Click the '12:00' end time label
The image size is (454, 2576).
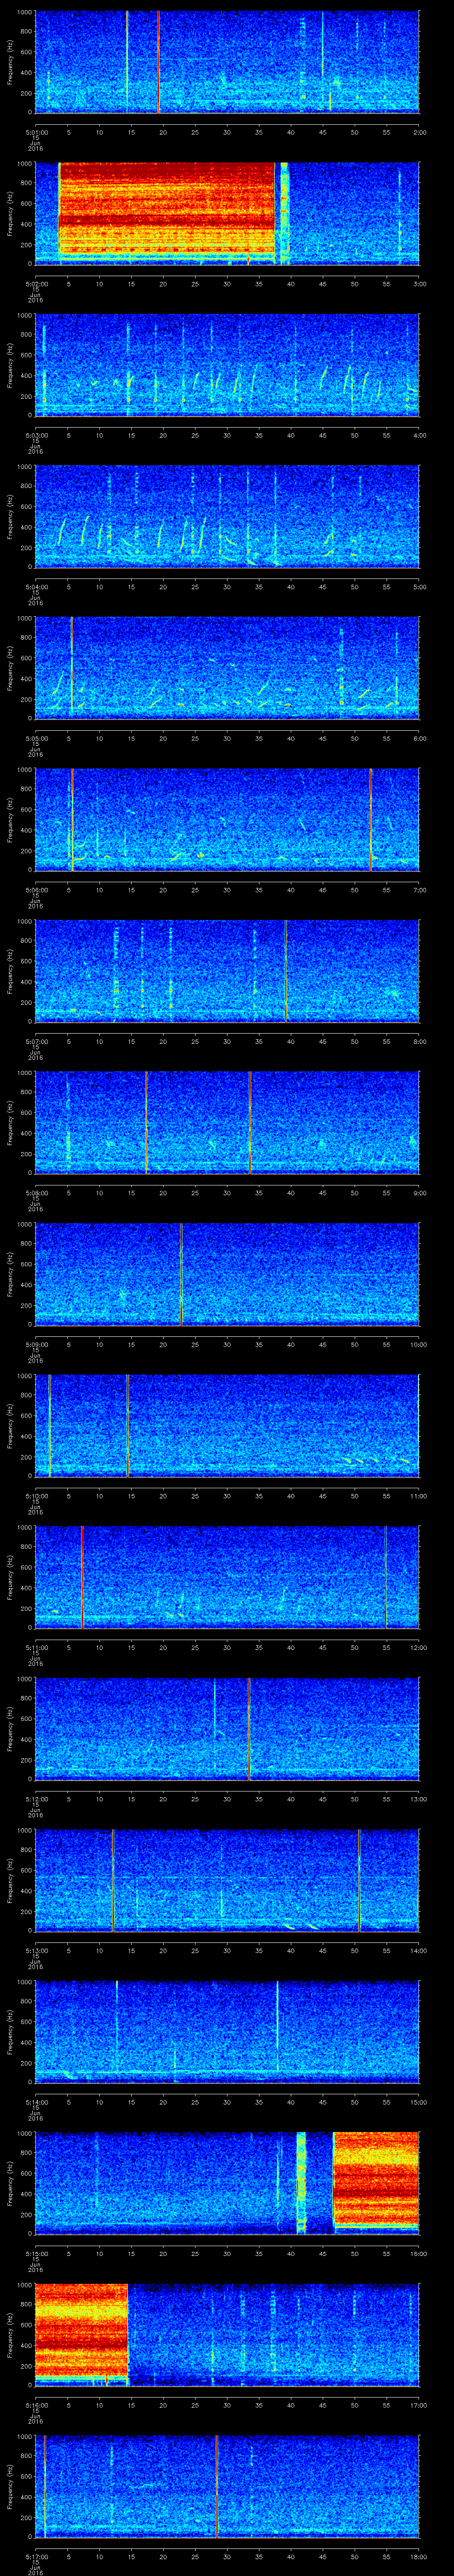coord(419,1647)
